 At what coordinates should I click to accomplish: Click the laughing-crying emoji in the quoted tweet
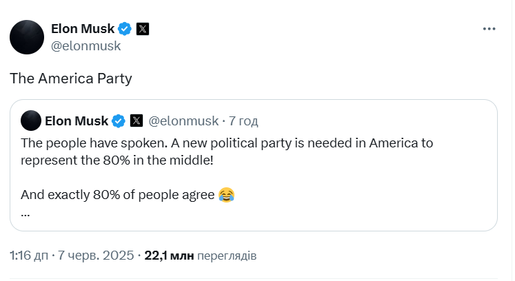tap(226, 195)
